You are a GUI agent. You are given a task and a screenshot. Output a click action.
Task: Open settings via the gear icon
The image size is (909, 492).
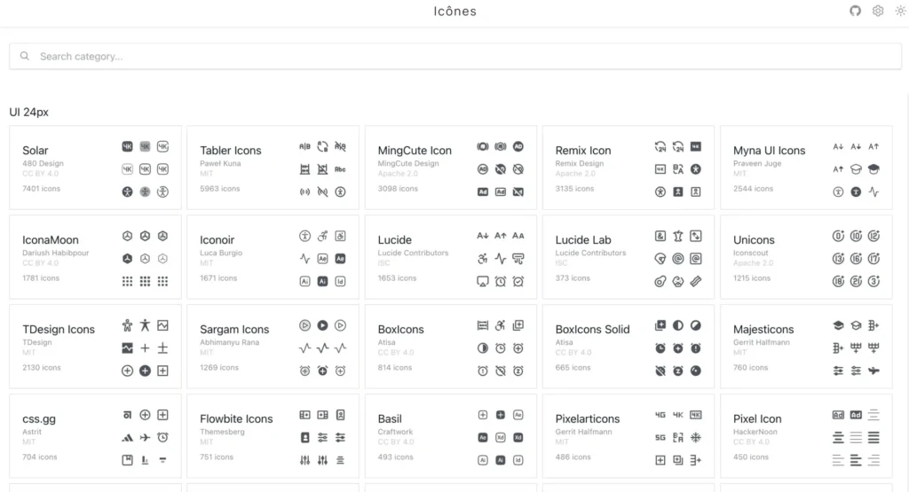coord(878,11)
